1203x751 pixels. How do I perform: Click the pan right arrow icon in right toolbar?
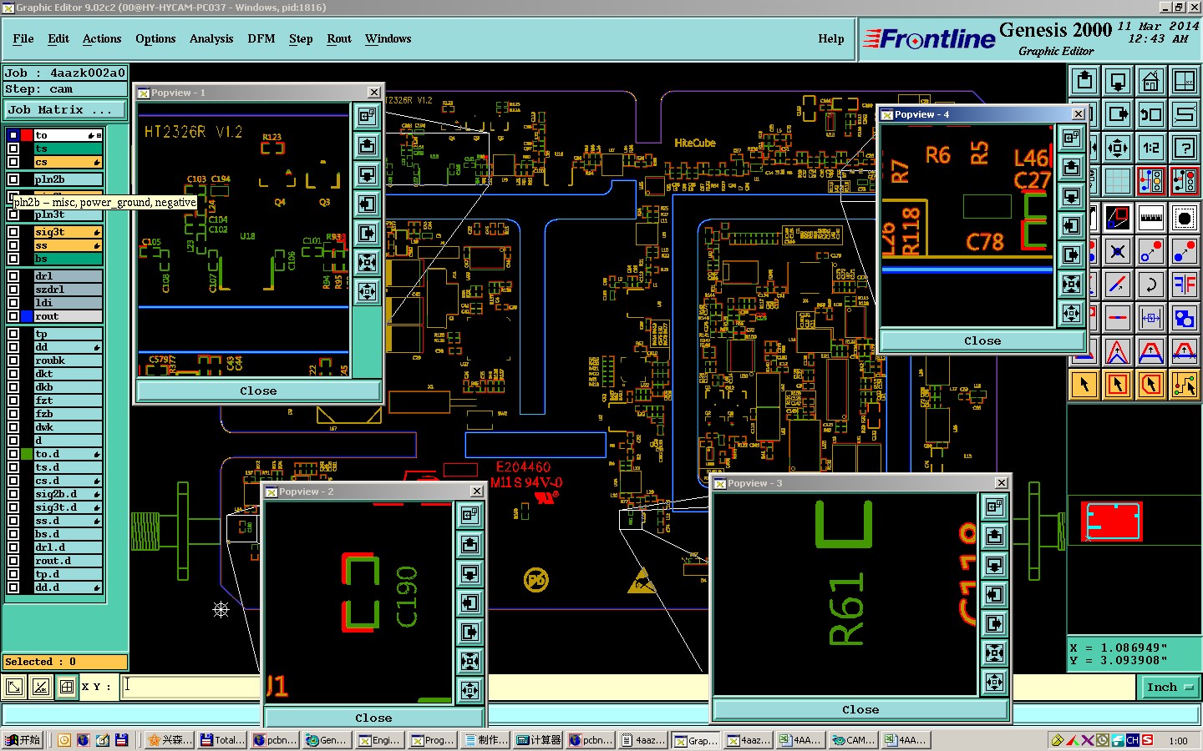coord(1118,114)
